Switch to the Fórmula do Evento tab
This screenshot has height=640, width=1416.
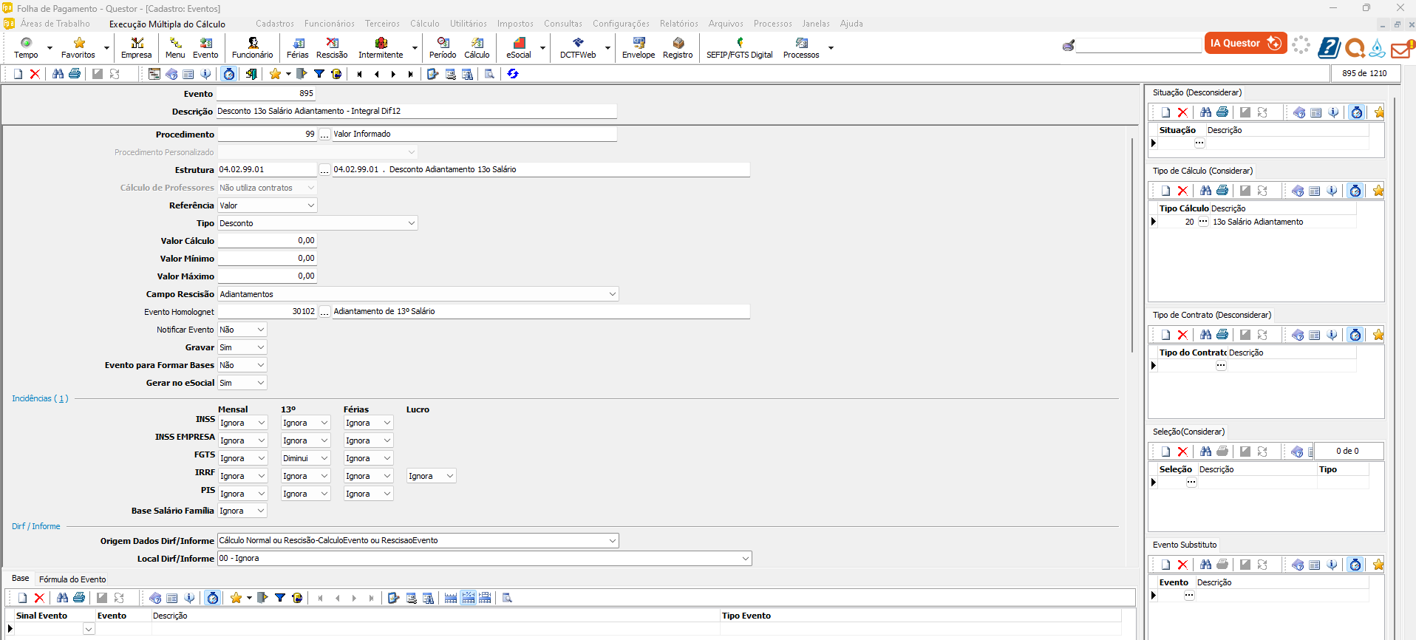tap(72, 579)
